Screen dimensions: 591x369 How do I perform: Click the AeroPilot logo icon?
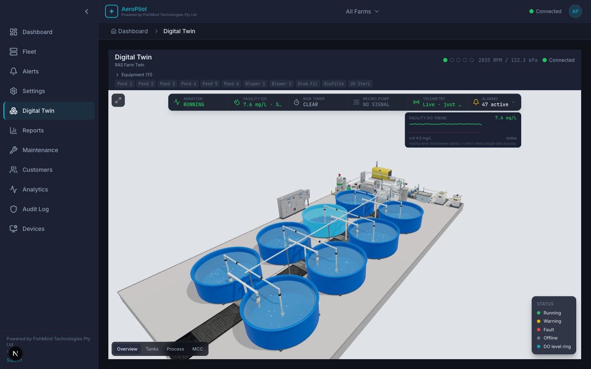[x=112, y=11]
